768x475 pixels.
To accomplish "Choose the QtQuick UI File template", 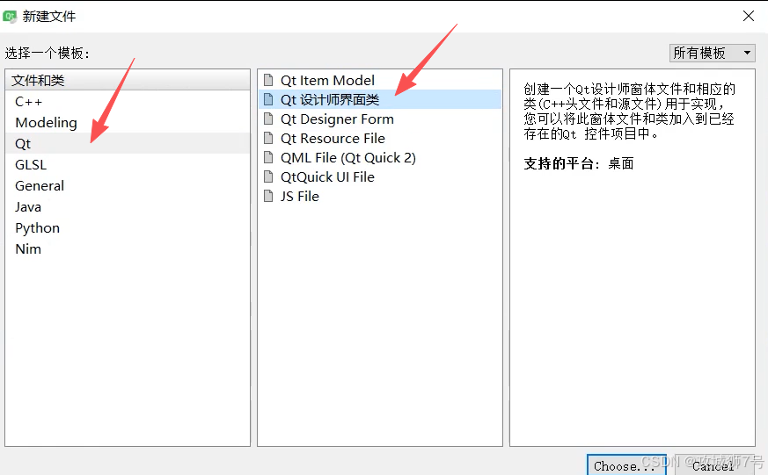I will pyautogui.click(x=379, y=176).
